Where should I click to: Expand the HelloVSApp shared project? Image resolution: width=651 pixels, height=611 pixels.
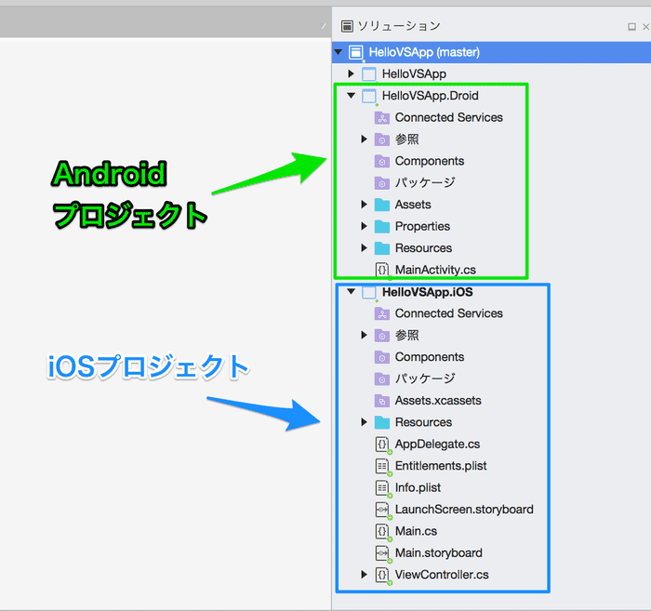coord(351,73)
